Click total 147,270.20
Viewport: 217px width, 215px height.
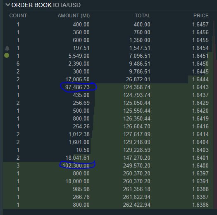tap(137, 158)
